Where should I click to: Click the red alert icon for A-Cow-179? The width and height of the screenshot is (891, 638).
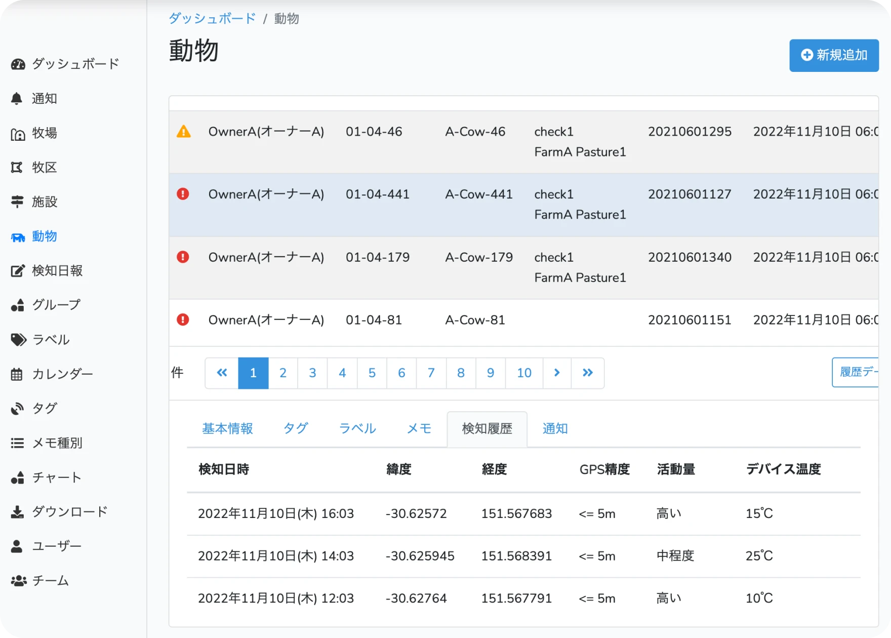click(183, 257)
